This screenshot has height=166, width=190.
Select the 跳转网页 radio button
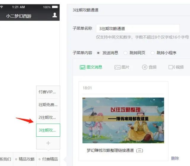(x=125, y=53)
